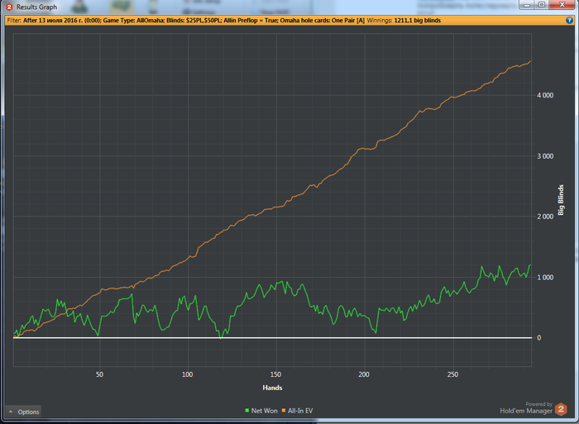Click the Hands axis label
Viewport: 579px width, 424px height.
pos(272,388)
